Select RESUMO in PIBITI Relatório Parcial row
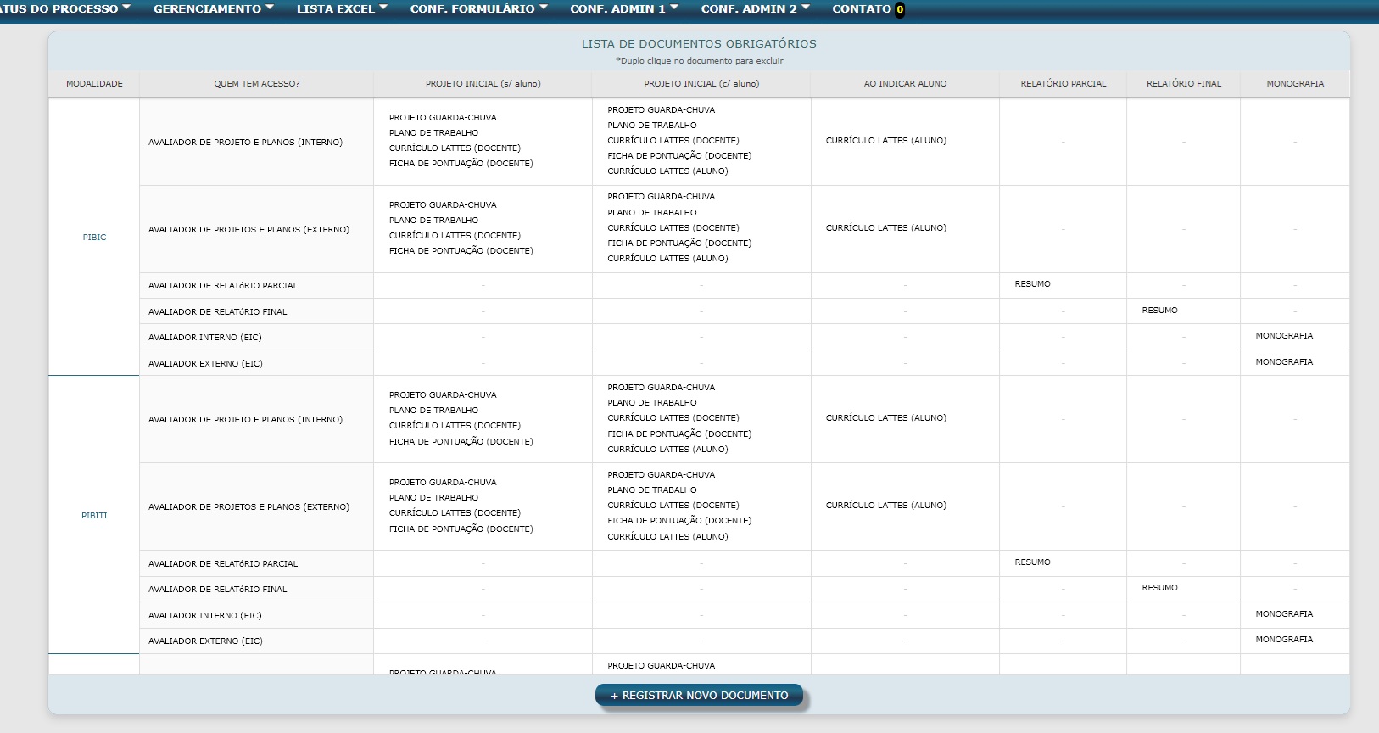Viewport: 1379px width, 733px height. click(1032, 562)
